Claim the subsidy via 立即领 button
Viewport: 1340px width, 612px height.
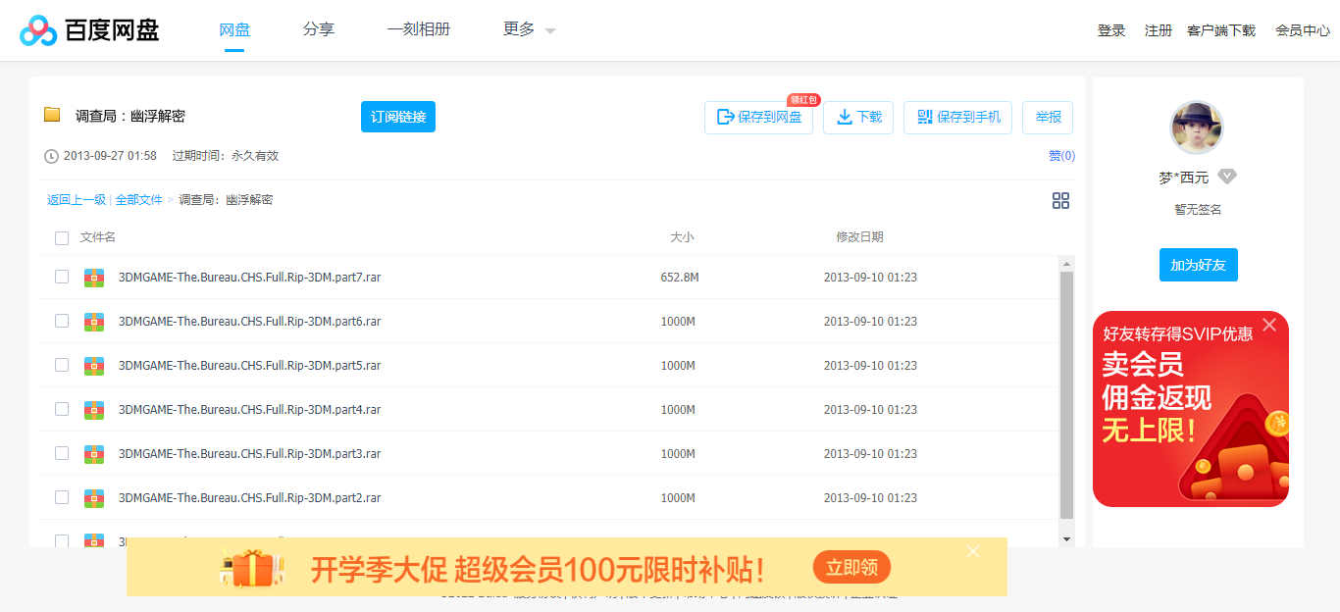pyautogui.click(x=851, y=566)
